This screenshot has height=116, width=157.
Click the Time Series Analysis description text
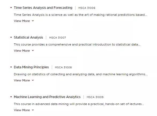(x=80, y=15)
